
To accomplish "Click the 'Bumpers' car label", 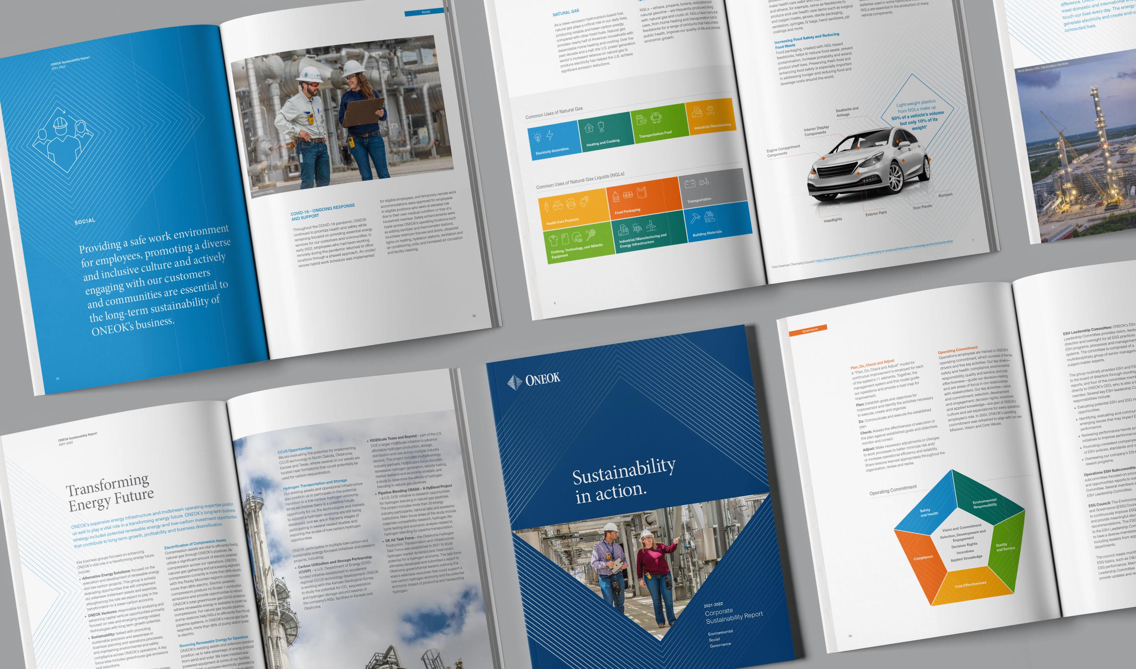I will tap(945, 195).
